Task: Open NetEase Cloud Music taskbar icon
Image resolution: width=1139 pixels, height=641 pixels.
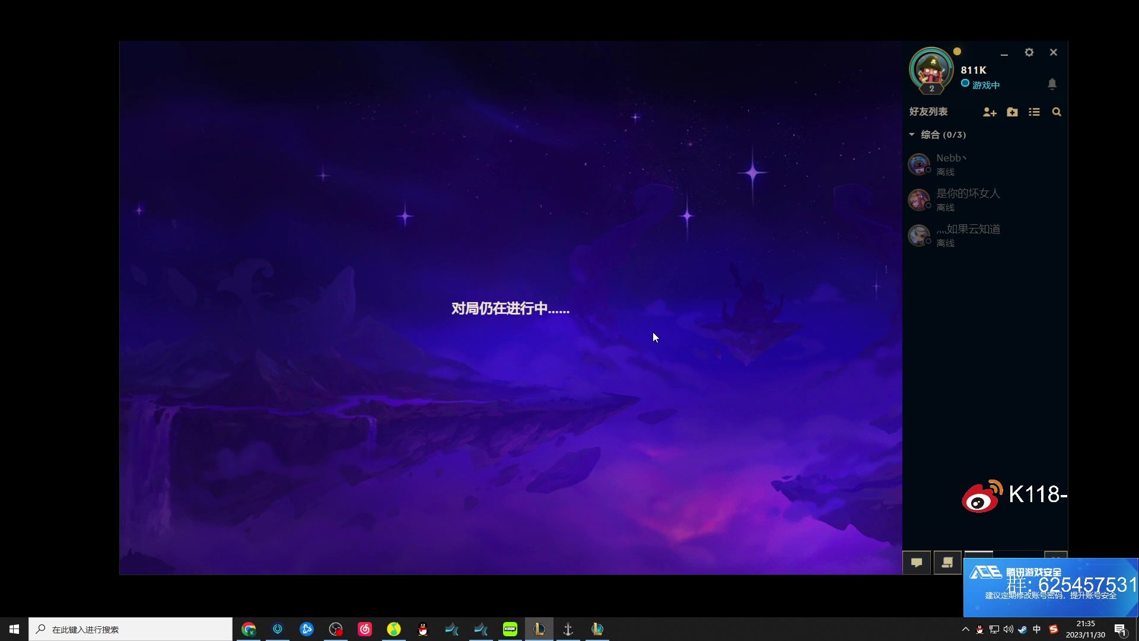Action: 365,629
